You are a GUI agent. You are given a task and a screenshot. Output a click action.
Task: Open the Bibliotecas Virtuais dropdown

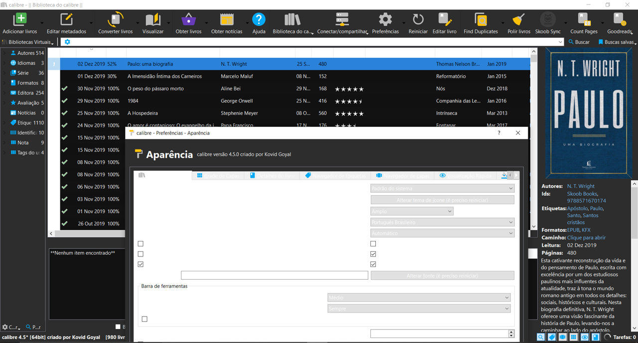tap(28, 42)
